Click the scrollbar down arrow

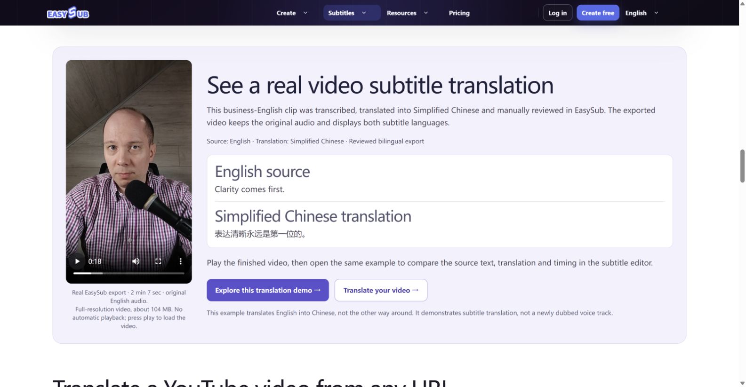[x=742, y=383]
